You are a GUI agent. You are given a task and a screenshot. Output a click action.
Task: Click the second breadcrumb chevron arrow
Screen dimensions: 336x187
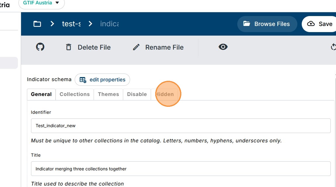(91, 24)
